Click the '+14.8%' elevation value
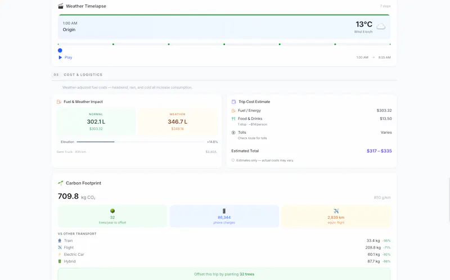Viewport: 450px width, 280px height. point(213,142)
